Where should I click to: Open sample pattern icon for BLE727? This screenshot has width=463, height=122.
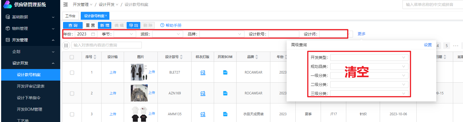[x=203, y=73]
